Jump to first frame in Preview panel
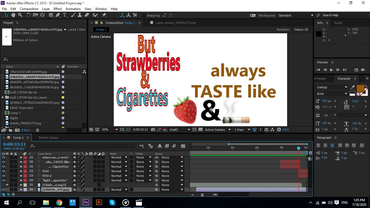Viewport: 370px width, 208px height. 319,70
